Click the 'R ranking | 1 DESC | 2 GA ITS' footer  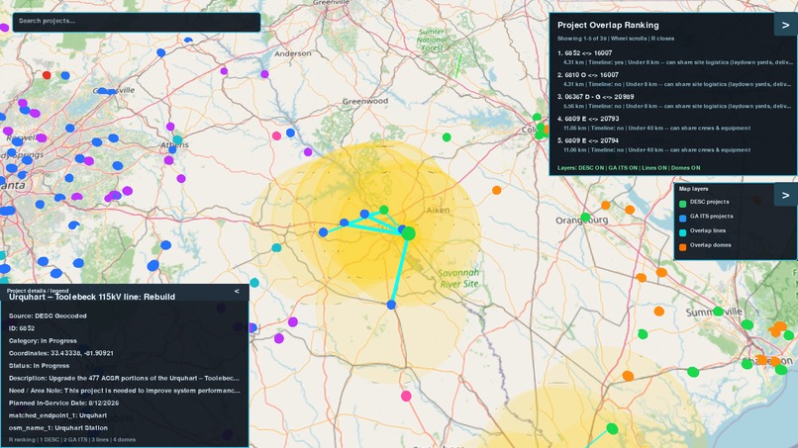coord(71,440)
